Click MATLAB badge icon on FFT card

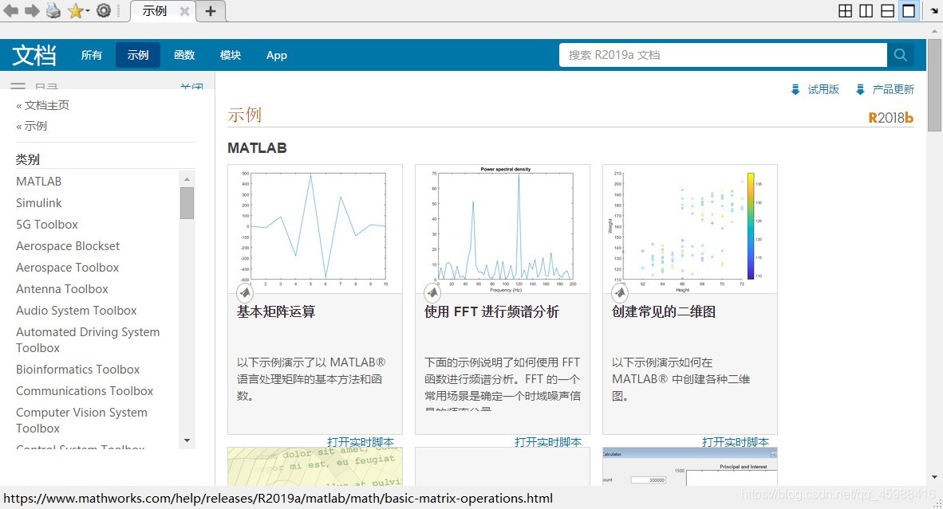click(x=432, y=293)
